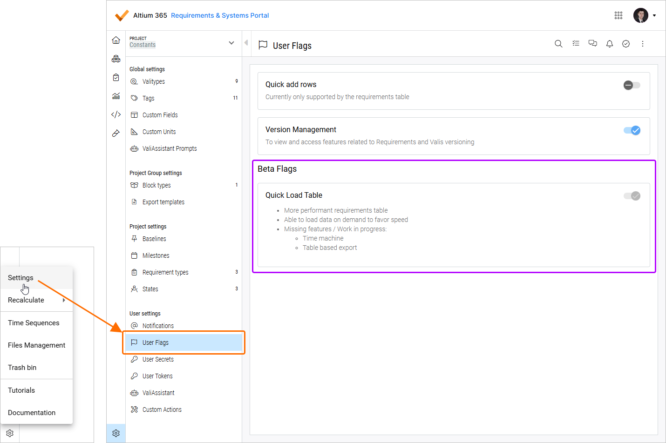Collapse the settings sidebar with triangle arrow

click(246, 43)
